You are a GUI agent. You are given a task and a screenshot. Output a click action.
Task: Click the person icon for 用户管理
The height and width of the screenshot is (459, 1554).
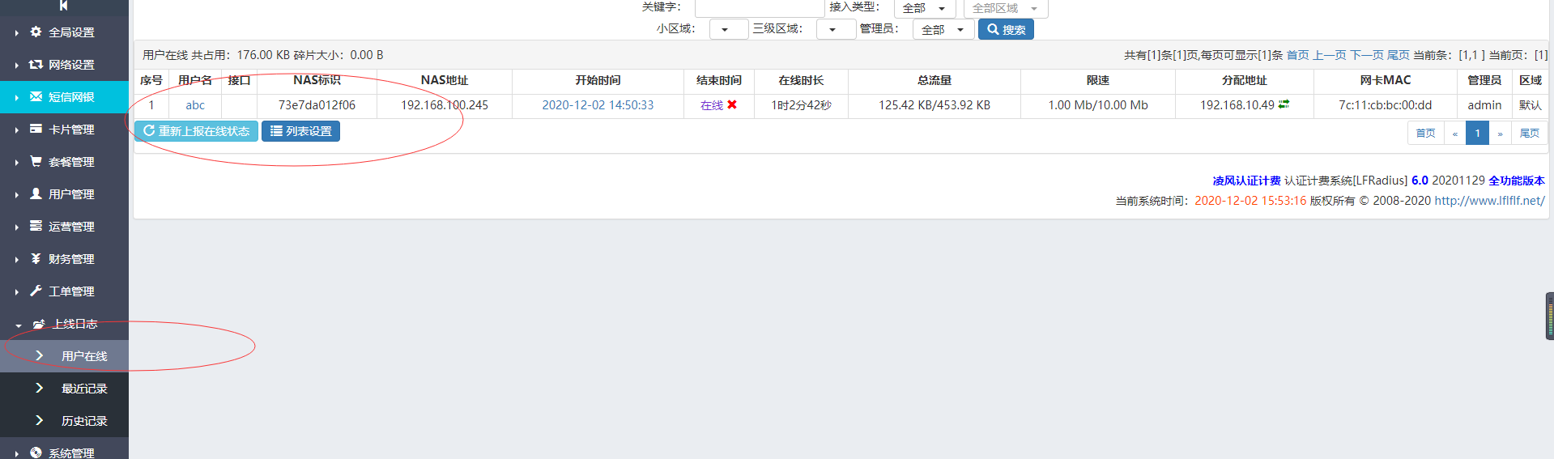36,194
